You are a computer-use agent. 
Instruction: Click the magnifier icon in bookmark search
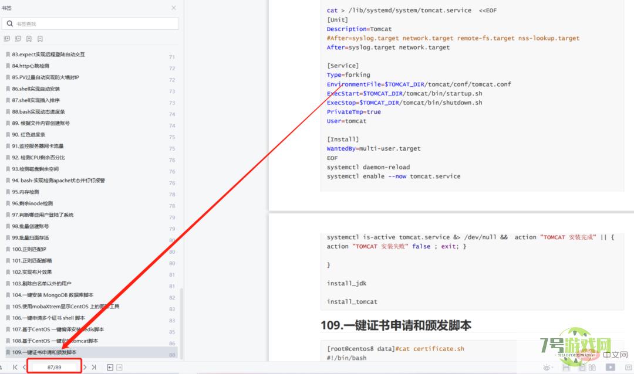pos(10,24)
